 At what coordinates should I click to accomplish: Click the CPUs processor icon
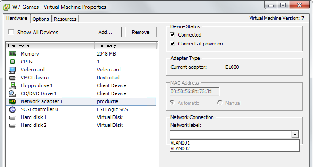[x=12, y=62]
